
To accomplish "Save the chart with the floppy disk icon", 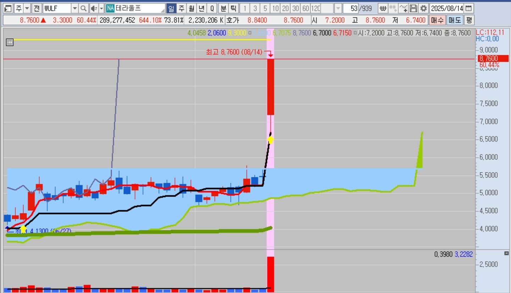I will point(413,8).
